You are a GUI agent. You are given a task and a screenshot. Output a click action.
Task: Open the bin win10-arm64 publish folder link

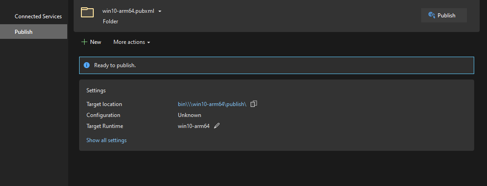point(212,104)
